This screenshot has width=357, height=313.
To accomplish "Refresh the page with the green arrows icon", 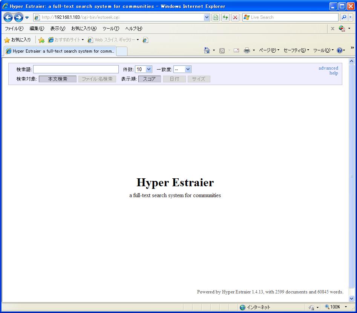I will (x=225, y=17).
